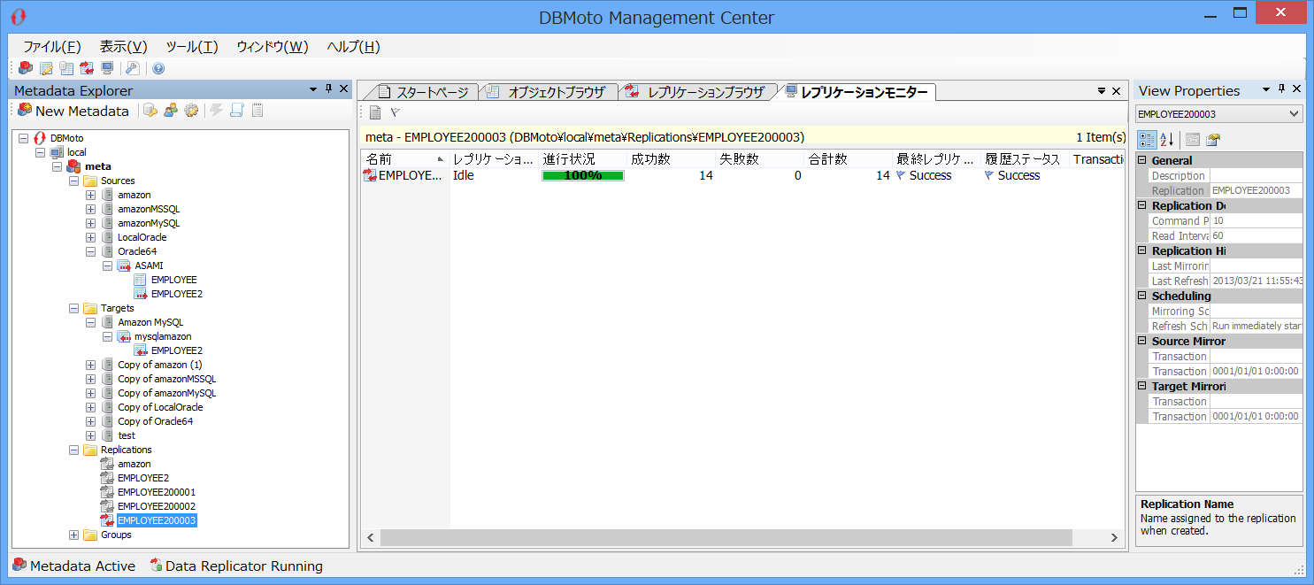Screen dimensions: 1314x585
Task: Sort by the 進行状況 column header
Action: pyautogui.click(x=582, y=159)
